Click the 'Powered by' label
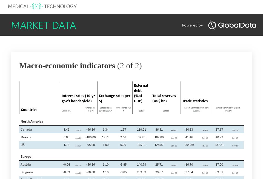The width and height of the screenshot is (263, 179). (x=192, y=25)
